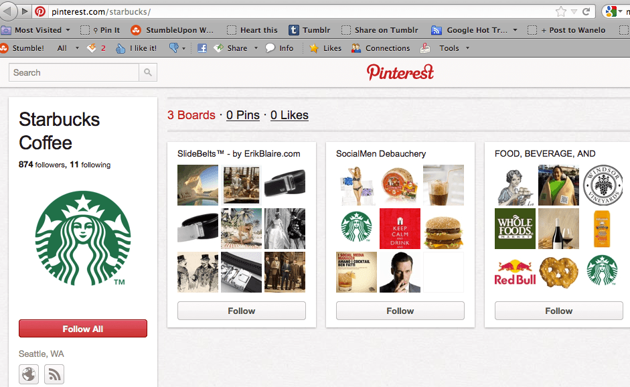Open the address bar history dropdown arrow
Viewport: 630px width, 387px height.
click(574, 11)
